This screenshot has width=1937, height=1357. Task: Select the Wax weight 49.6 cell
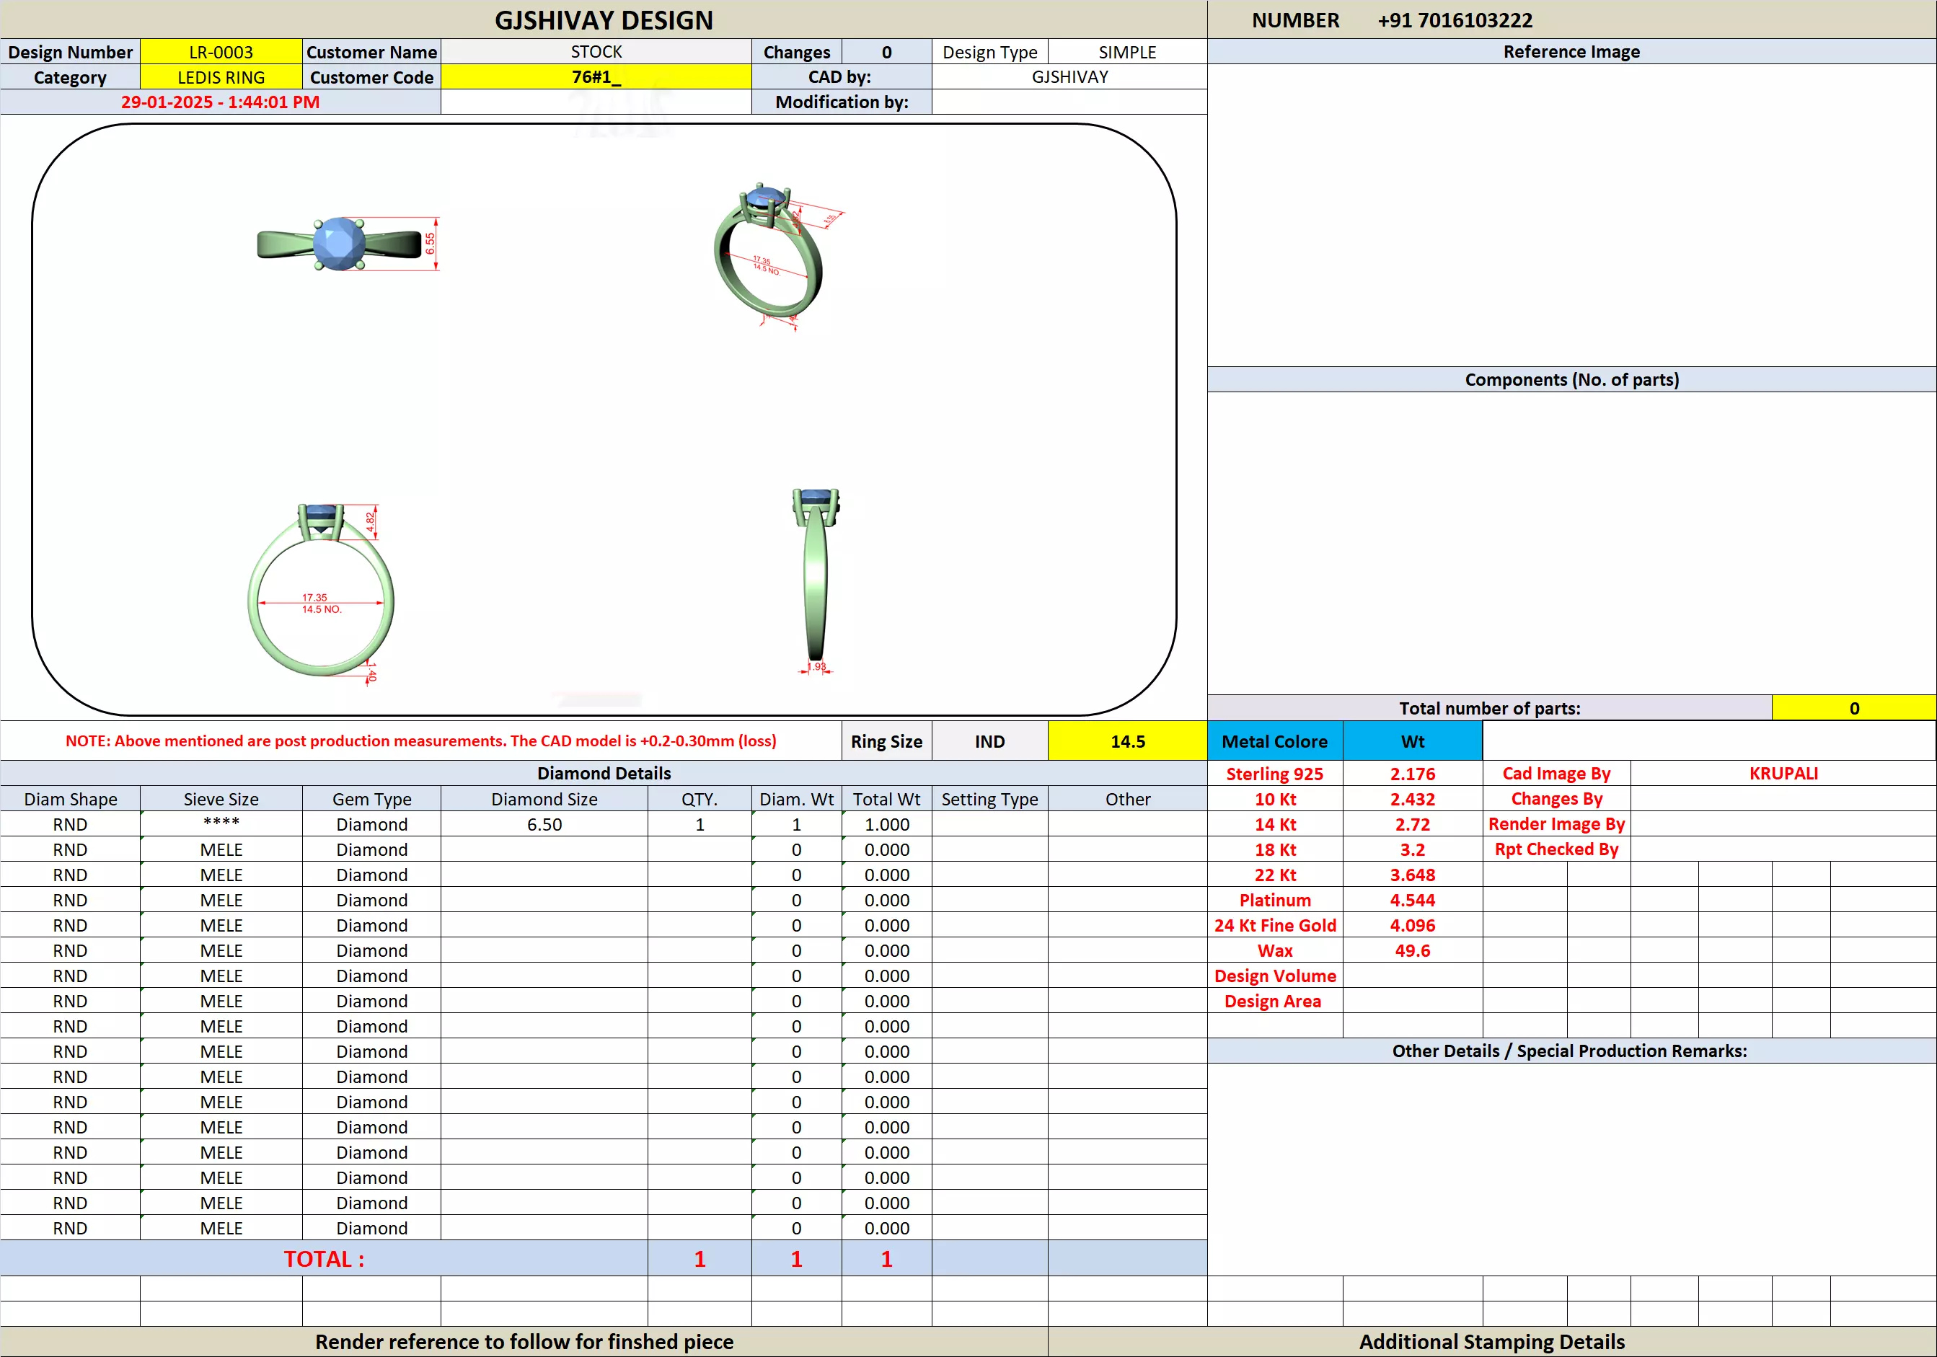pos(1412,950)
